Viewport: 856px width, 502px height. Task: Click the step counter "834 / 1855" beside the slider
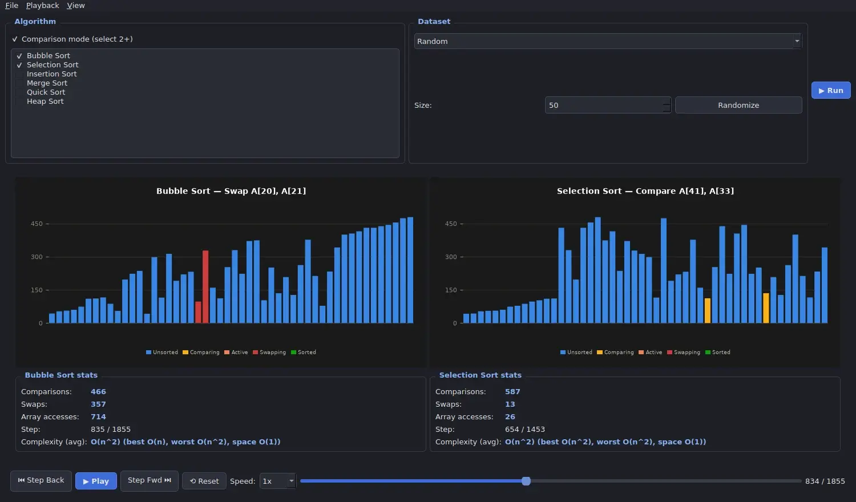pos(825,481)
